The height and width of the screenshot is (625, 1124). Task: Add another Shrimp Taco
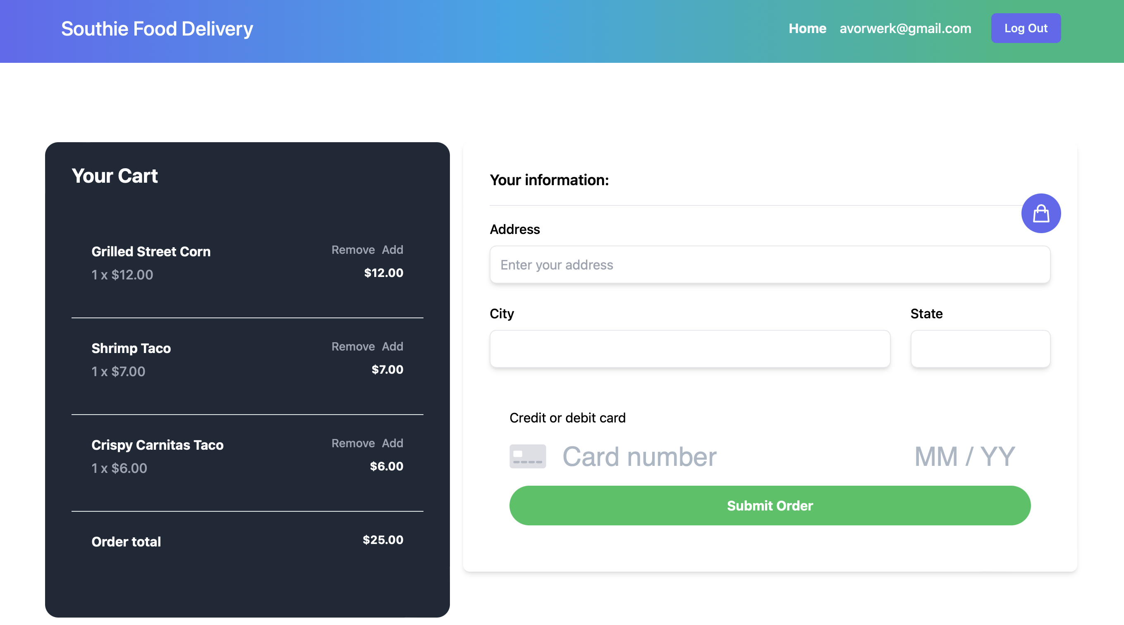(392, 346)
